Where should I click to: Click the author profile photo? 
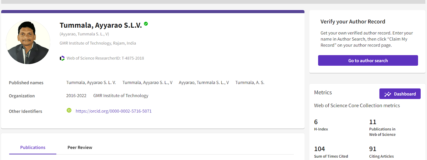click(28, 42)
